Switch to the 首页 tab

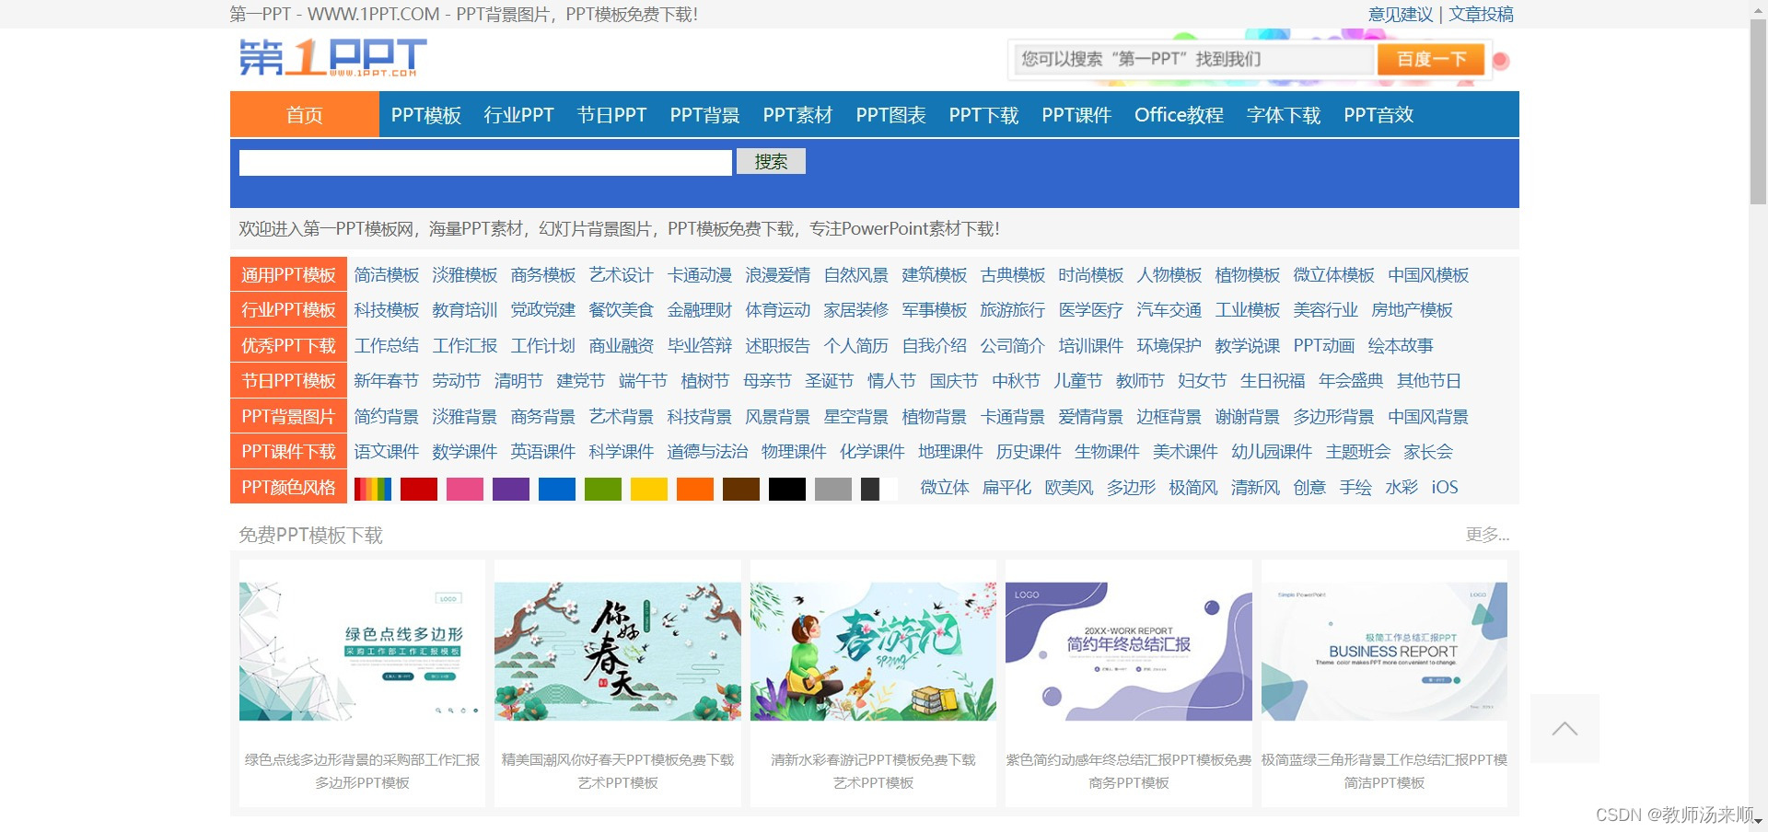(x=304, y=114)
